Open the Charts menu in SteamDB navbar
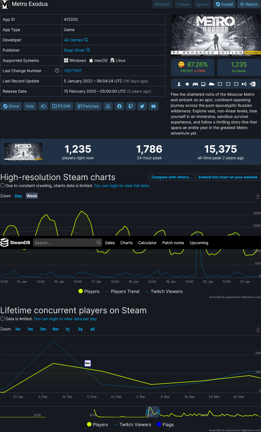 pos(126,243)
